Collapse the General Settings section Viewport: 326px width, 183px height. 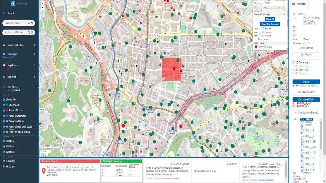[269, 14]
